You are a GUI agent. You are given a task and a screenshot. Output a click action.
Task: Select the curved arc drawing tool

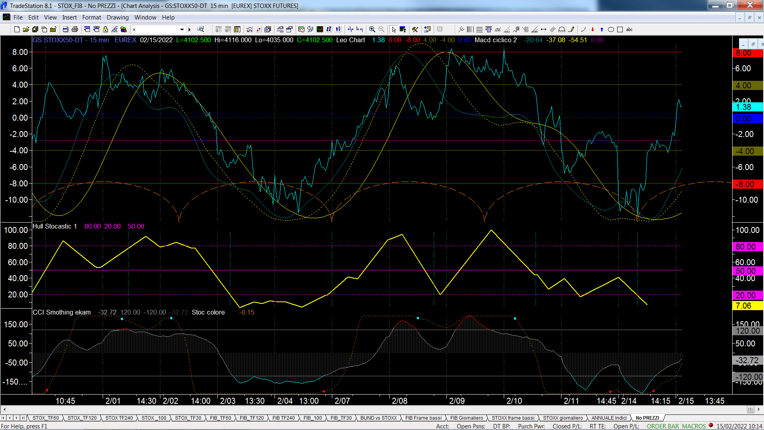click(583, 29)
